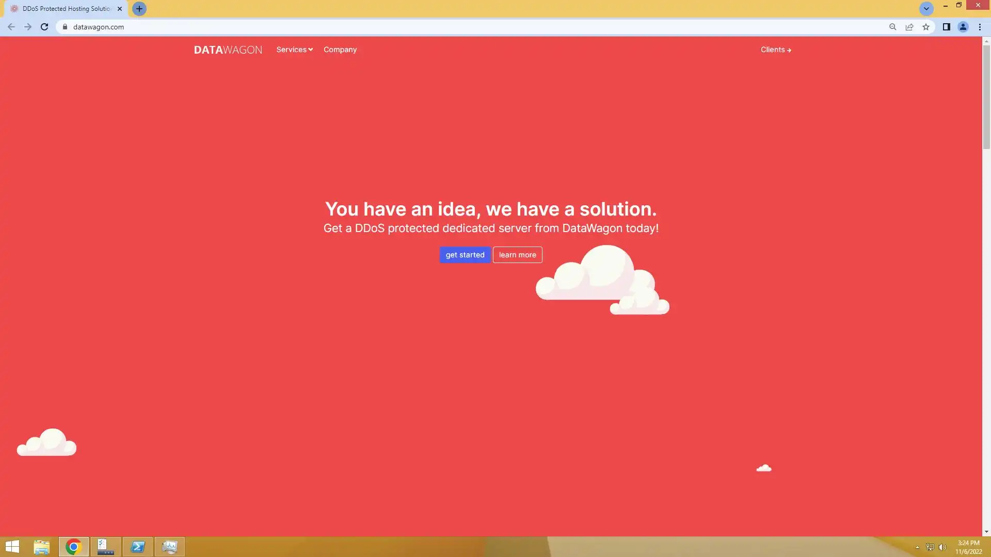Screen dimensions: 991x557
Task: Go to the Clients link
Action: coord(775,50)
